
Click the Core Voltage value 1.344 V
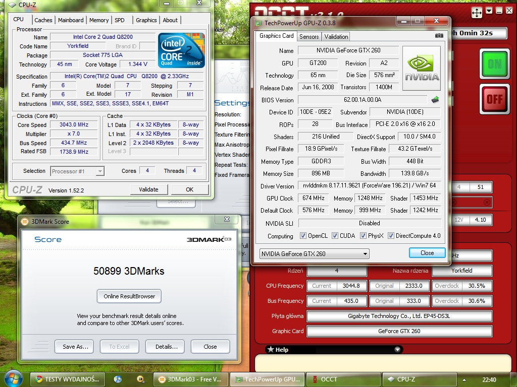[138, 64]
